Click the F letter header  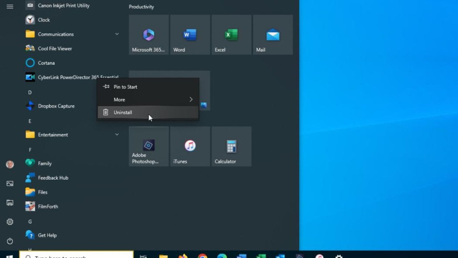pyautogui.click(x=30, y=150)
